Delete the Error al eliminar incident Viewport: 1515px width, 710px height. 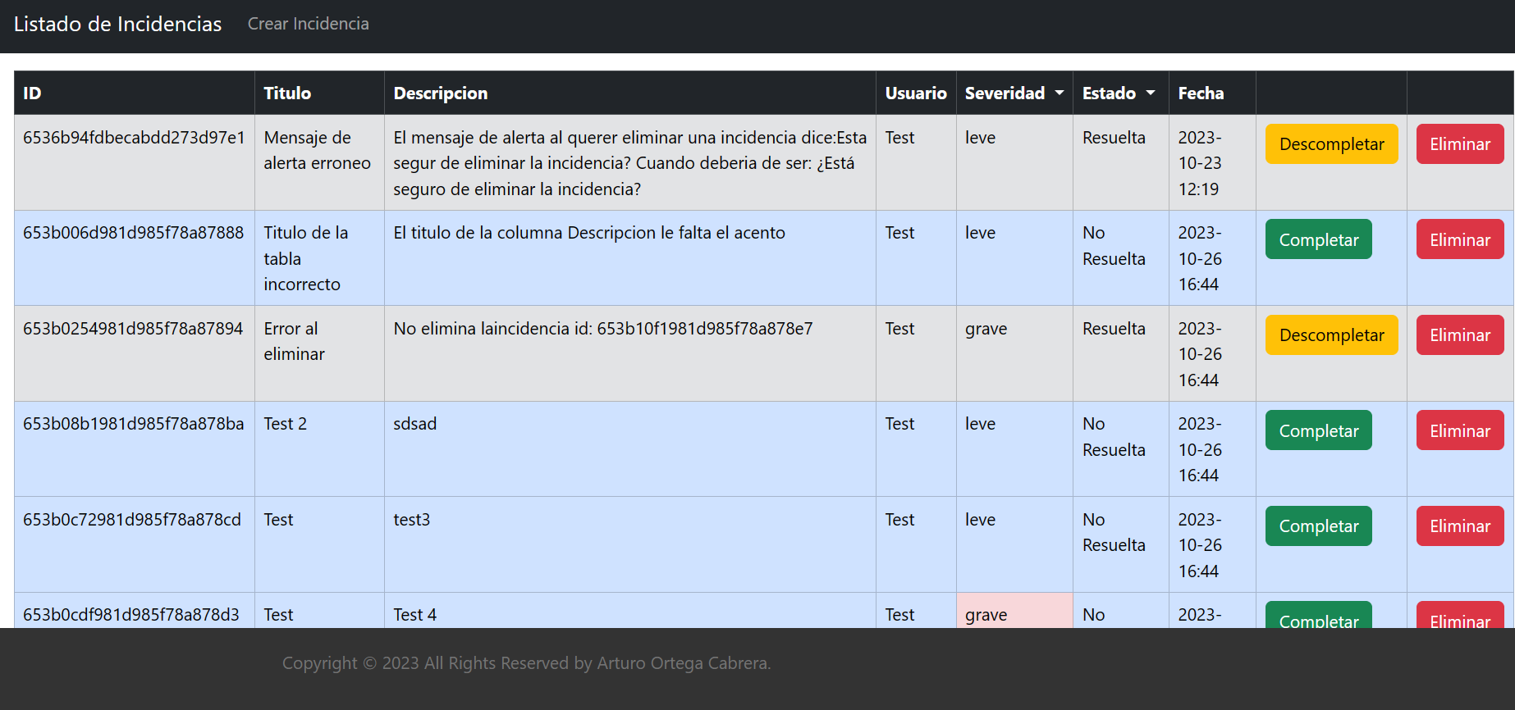click(x=1460, y=335)
